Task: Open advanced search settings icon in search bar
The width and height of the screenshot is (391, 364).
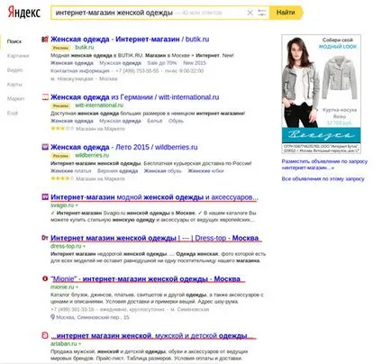Action: click(262, 13)
